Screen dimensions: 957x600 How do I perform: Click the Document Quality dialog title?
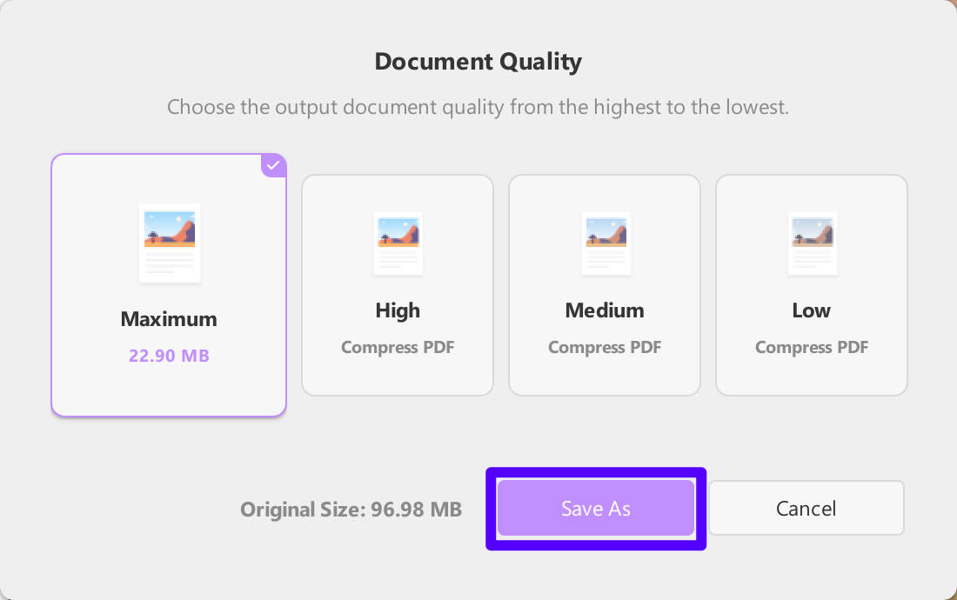tap(478, 61)
